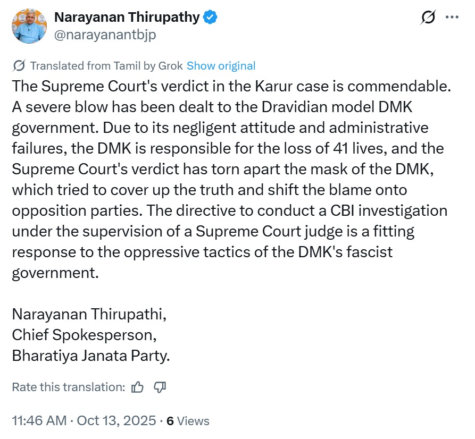
Task: Click the display name Narayanan Thirupathy
Action: tap(127, 18)
